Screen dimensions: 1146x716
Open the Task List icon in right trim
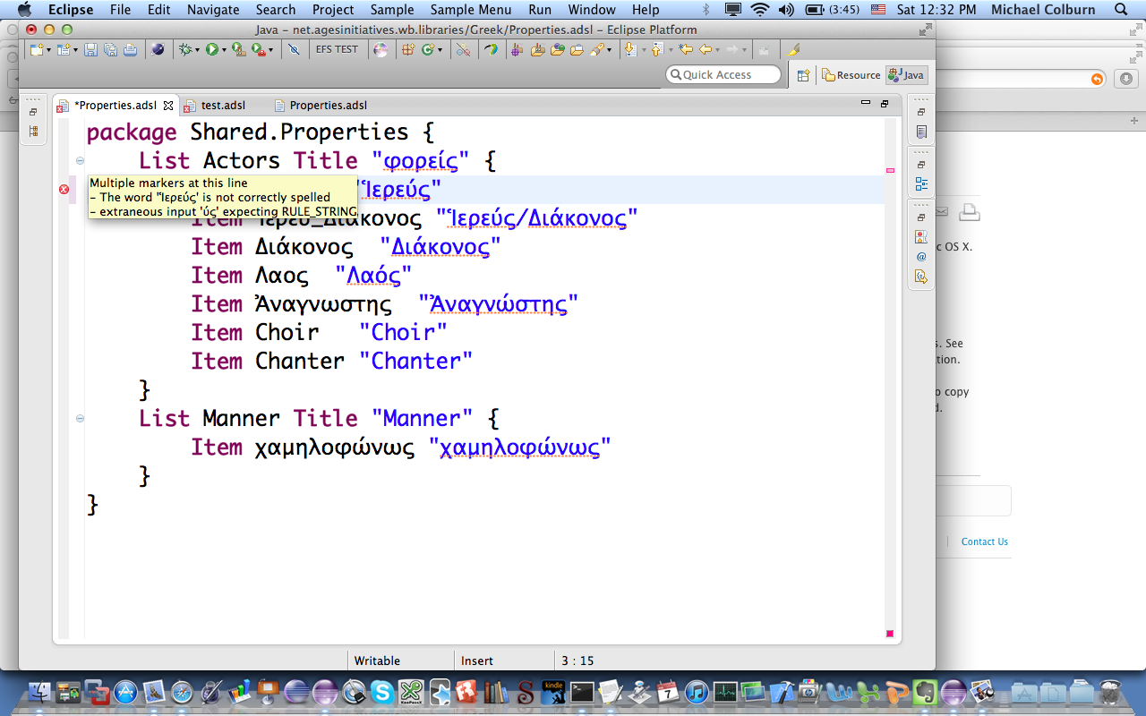[x=921, y=132]
